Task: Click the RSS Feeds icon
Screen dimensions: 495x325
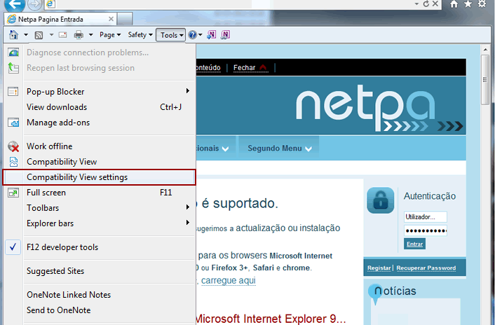Action: click(39, 35)
